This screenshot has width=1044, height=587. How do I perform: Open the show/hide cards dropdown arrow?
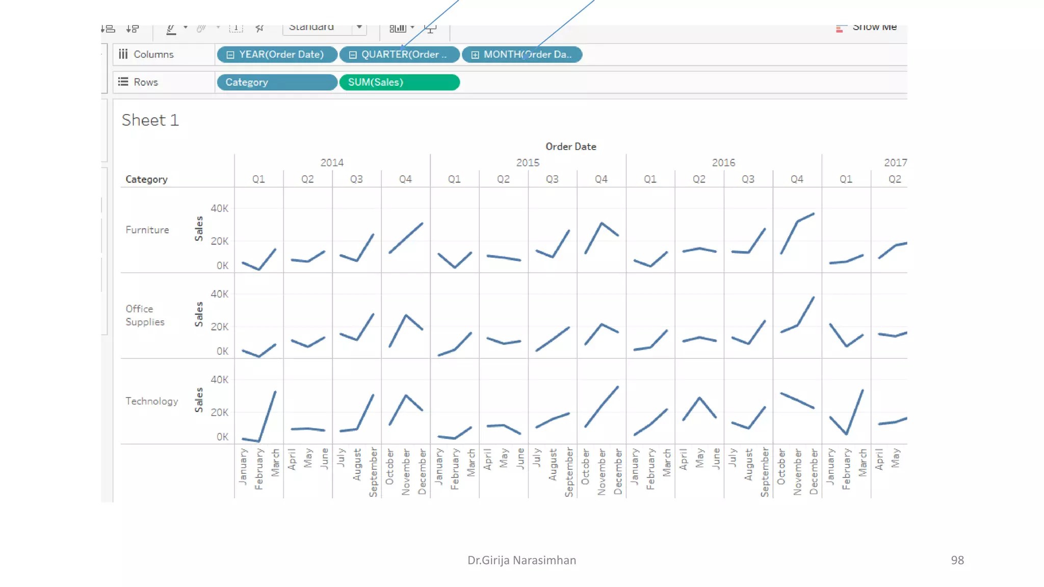click(412, 28)
